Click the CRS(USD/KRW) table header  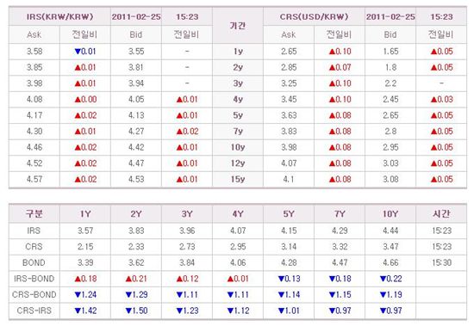click(314, 16)
